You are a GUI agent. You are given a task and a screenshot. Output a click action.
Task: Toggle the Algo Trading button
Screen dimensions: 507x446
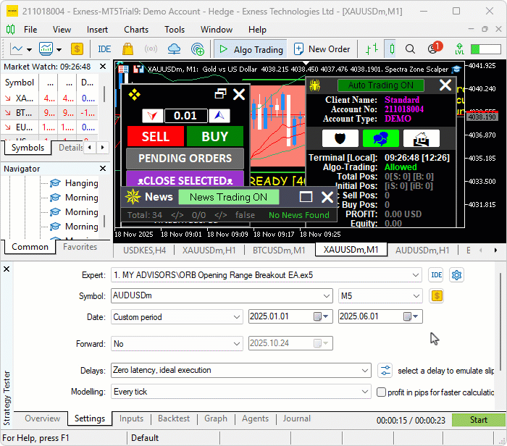pos(251,49)
